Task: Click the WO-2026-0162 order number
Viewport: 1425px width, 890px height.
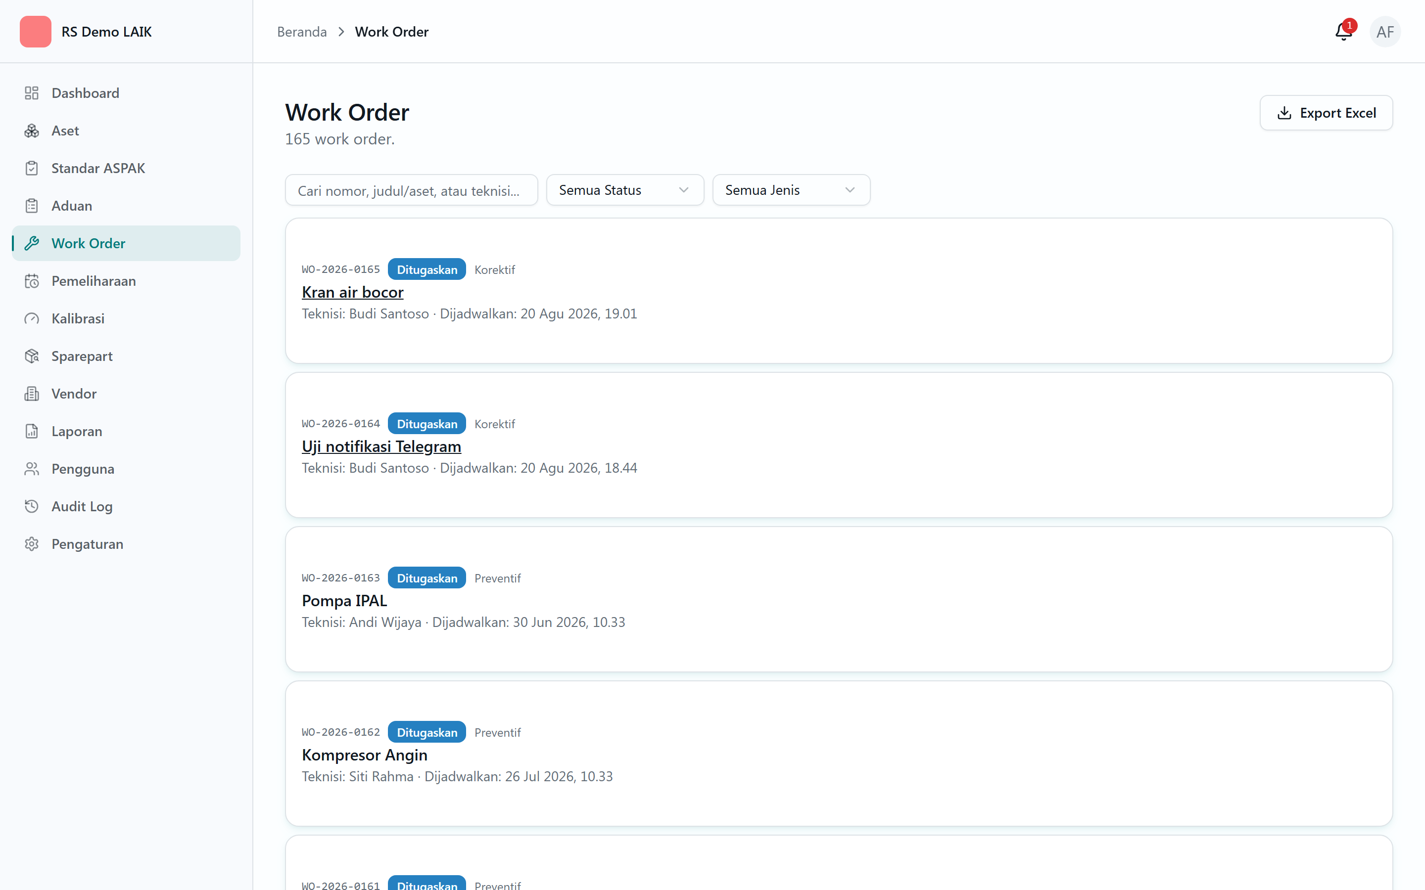Action: [x=340, y=732]
